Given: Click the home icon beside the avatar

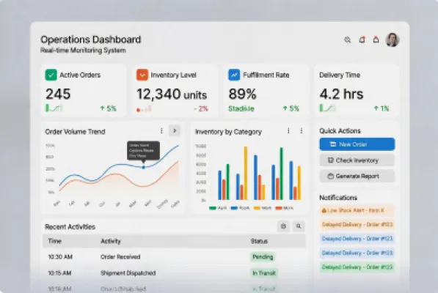Looking at the screenshot, I should tap(376, 40).
